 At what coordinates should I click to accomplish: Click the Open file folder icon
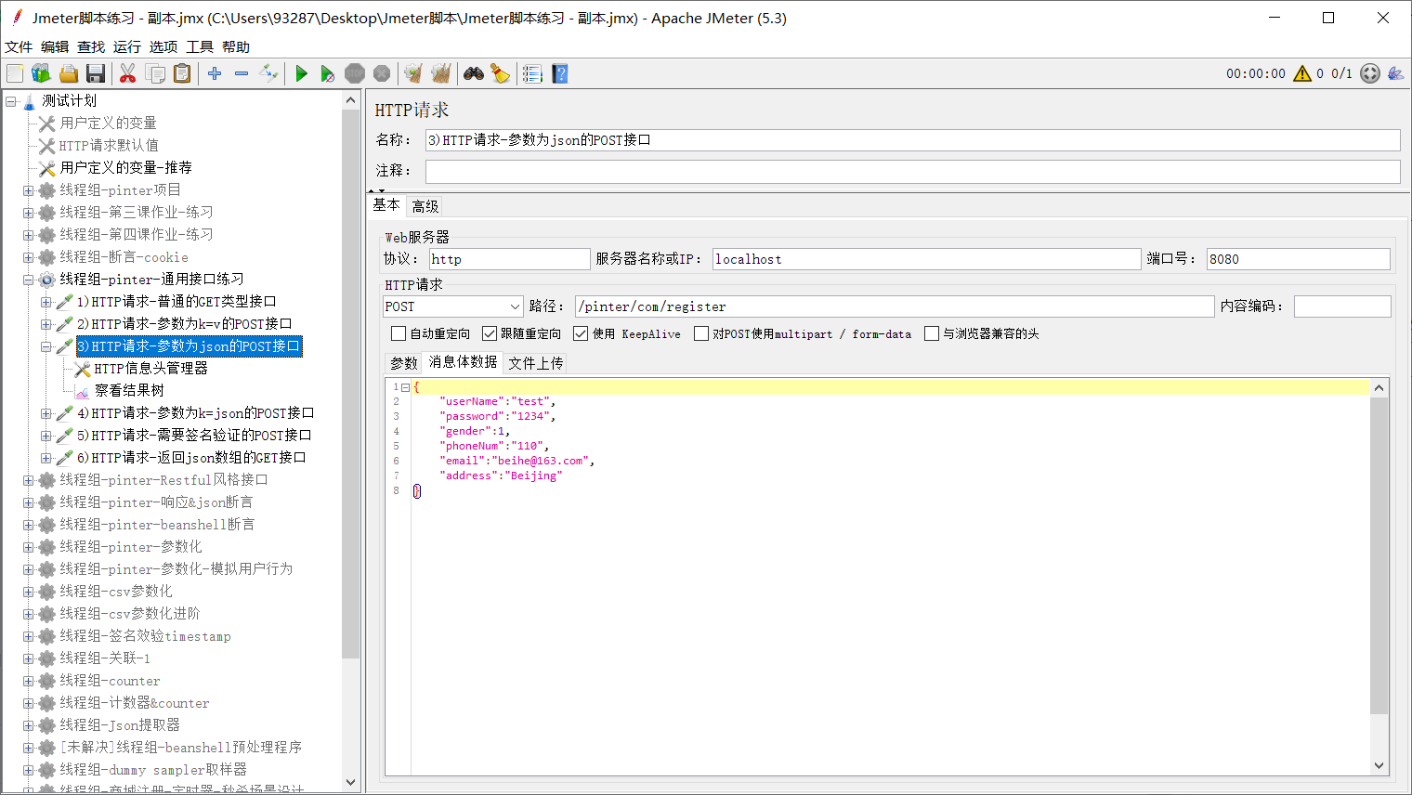pyautogui.click(x=68, y=73)
